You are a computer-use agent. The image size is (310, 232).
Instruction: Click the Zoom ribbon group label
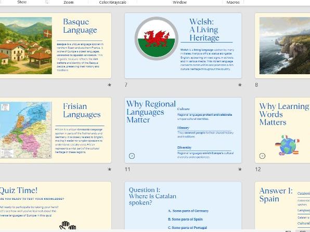pyautogui.click(x=69, y=2)
